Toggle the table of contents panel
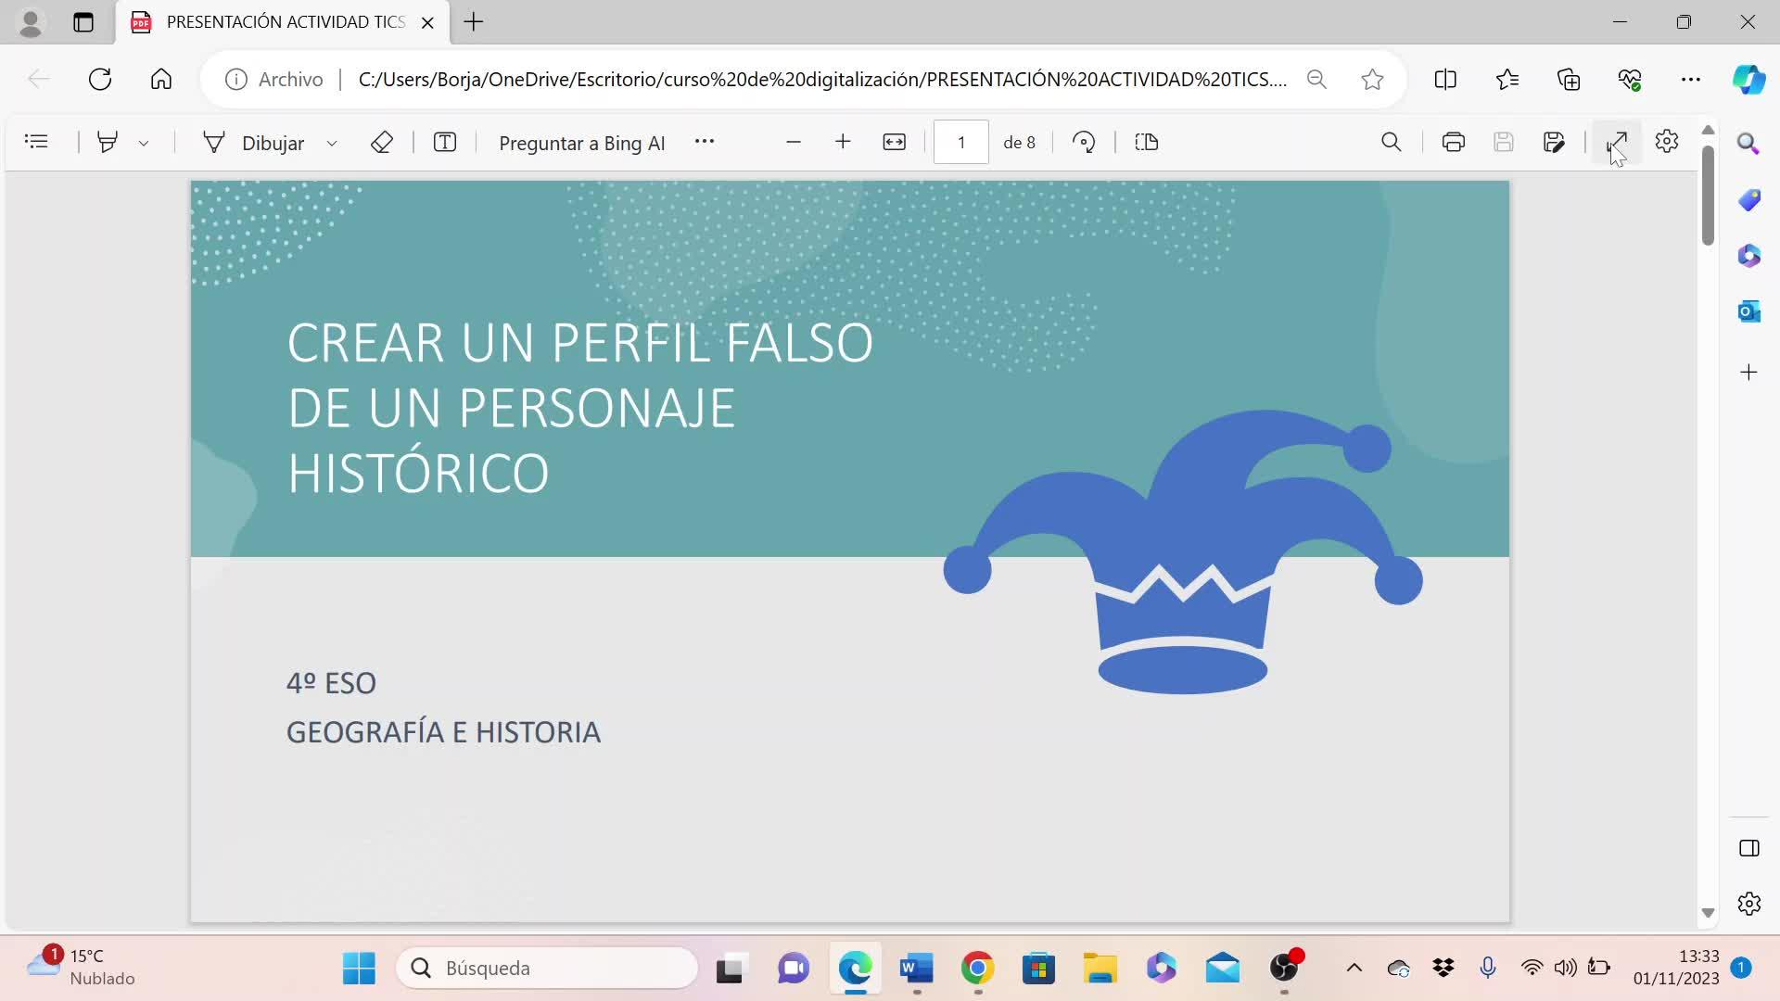 pos(36,143)
